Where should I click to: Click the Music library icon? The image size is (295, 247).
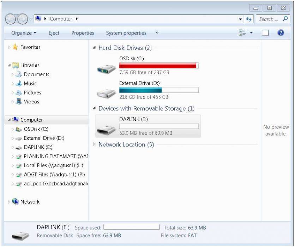point(19,83)
